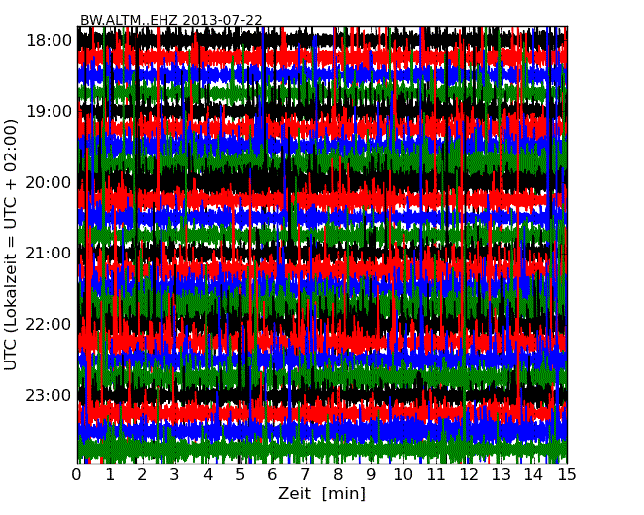Screen dimensions: 644x515
Task: Click the 23:00 time axis label
Action: coord(49,395)
